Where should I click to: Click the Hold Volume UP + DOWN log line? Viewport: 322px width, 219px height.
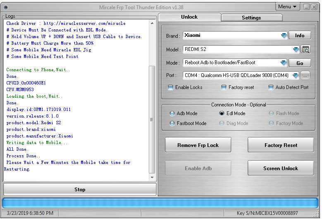point(74,36)
